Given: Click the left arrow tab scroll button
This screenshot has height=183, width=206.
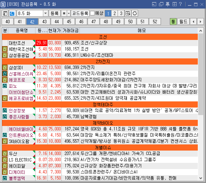Looking at the screenshot, I should pos(193,22).
